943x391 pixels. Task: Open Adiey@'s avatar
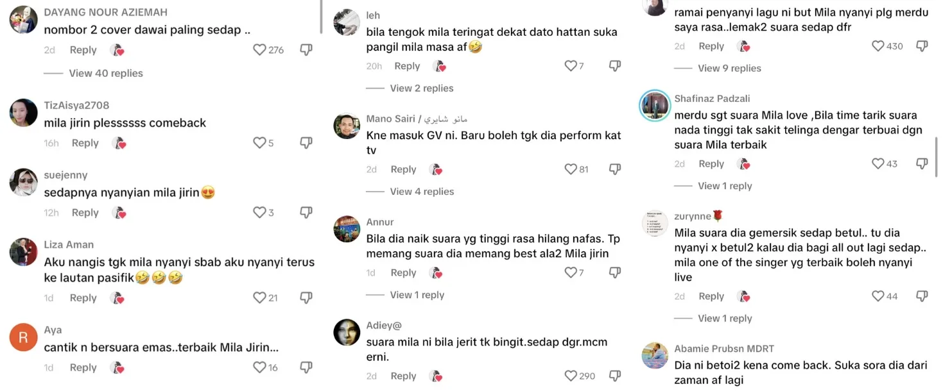(347, 332)
